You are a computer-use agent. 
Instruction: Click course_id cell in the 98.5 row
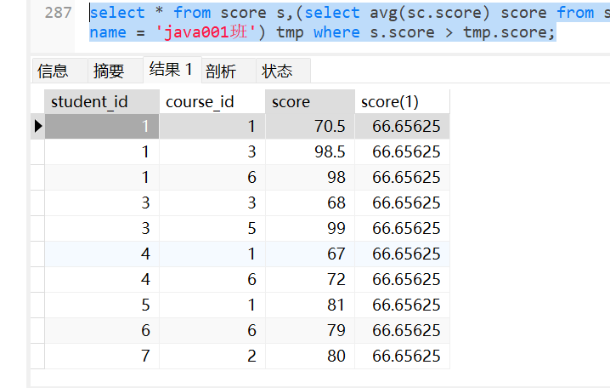click(212, 151)
